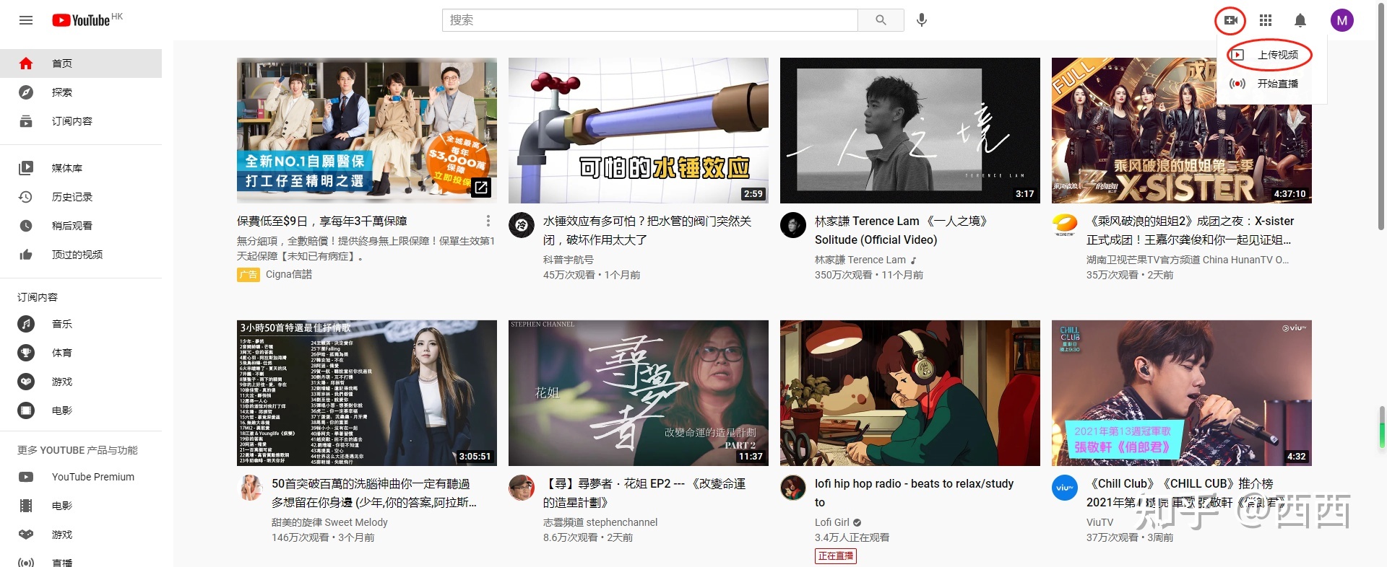
Task: Click the 游戏 gamepad icon under more products
Action: pos(26,535)
